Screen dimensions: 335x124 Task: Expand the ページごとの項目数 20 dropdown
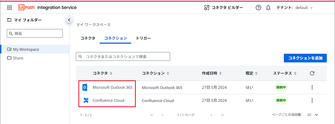pyautogui.click(x=313, y=115)
